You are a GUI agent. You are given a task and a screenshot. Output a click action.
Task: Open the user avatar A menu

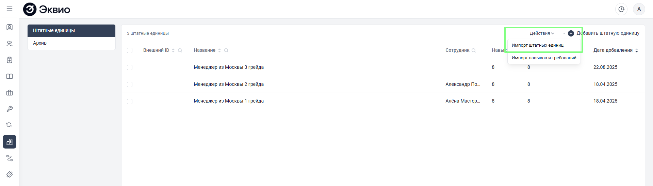click(x=639, y=9)
